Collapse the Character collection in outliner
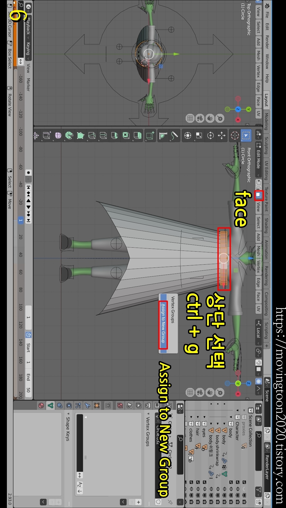 pos(237,410)
